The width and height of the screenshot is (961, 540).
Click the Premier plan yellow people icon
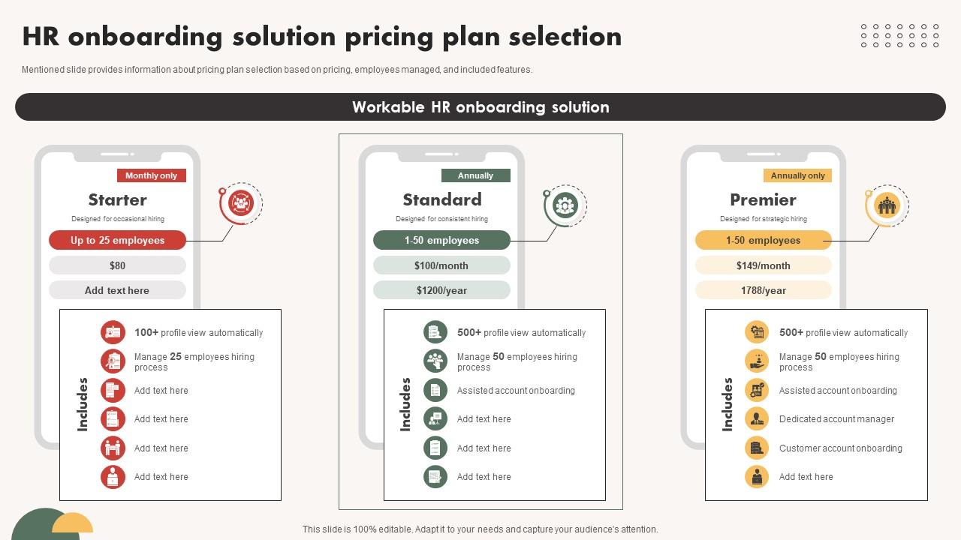coord(887,205)
